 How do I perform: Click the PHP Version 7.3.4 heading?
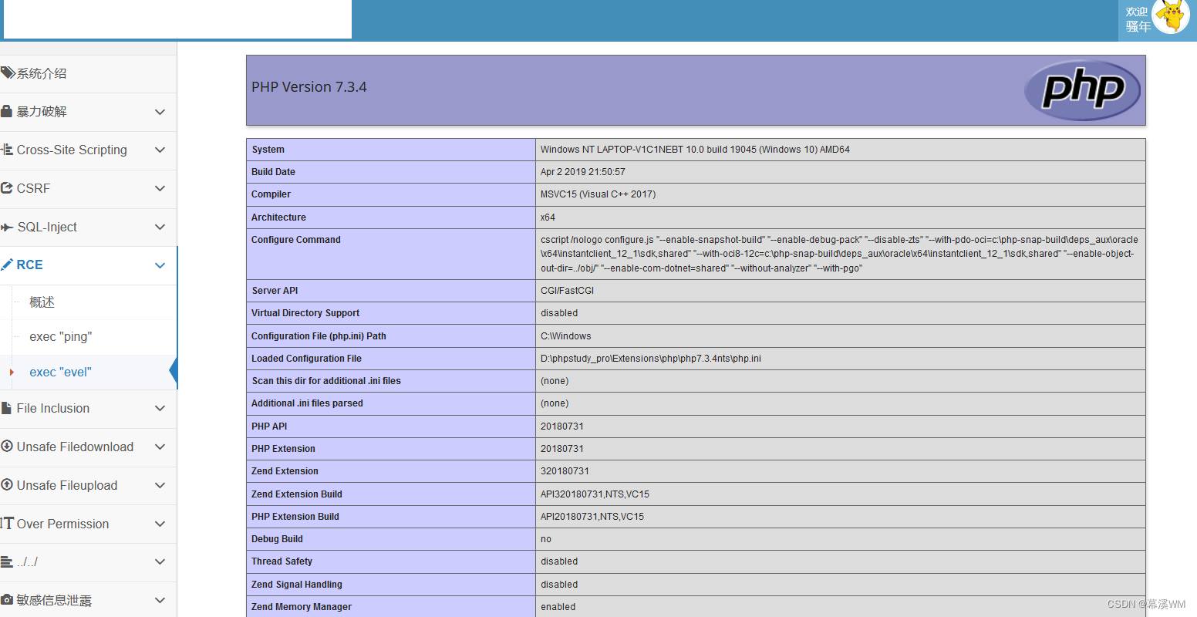click(309, 87)
